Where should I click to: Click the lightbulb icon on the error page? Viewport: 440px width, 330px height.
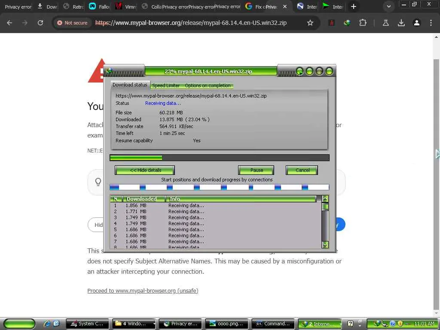click(98, 182)
